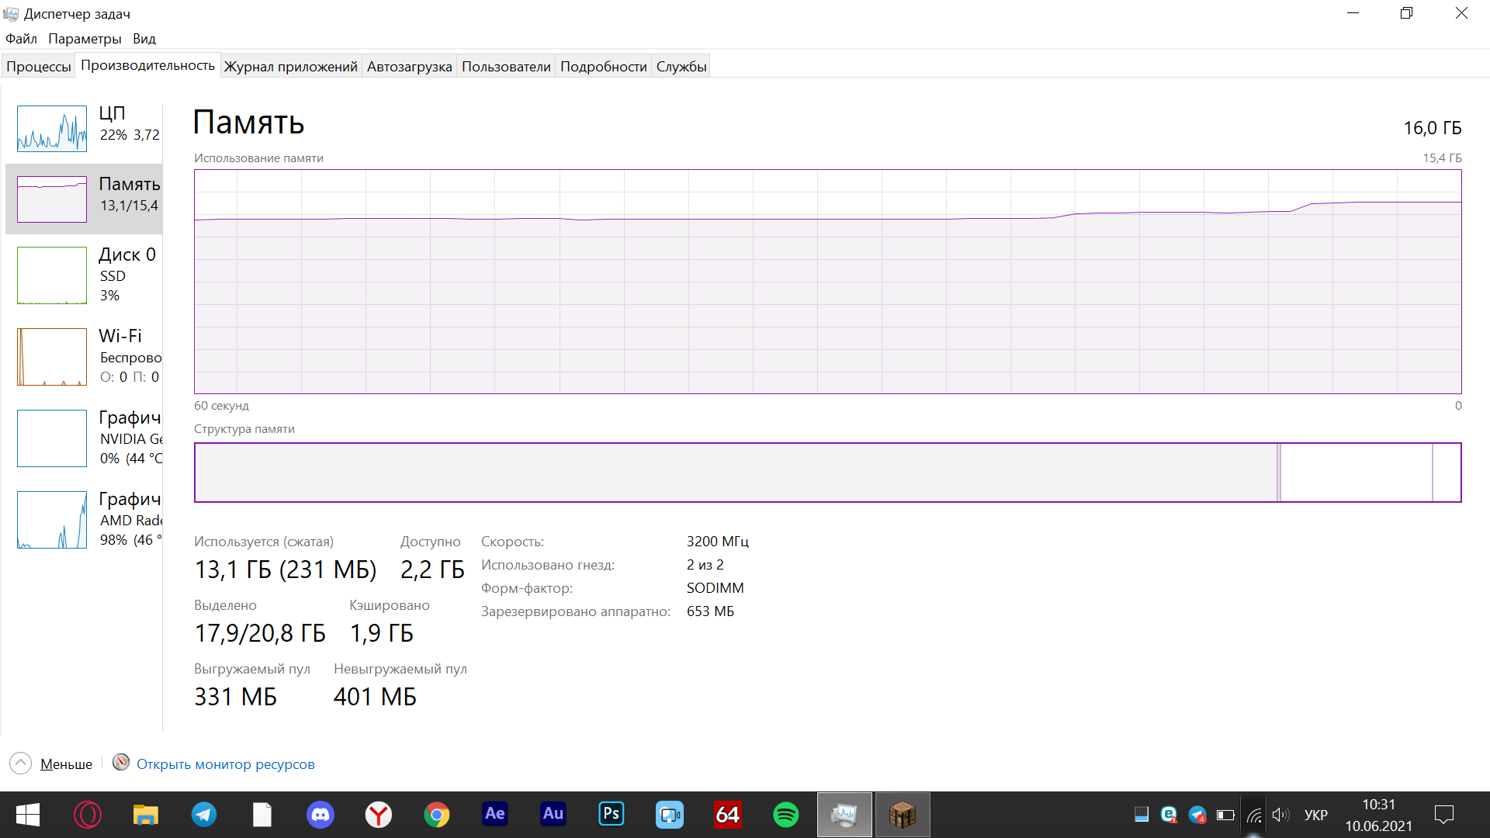Image resolution: width=1490 pixels, height=838 pixels.
Task: Open the Вид menu
Action: (144, 39)
